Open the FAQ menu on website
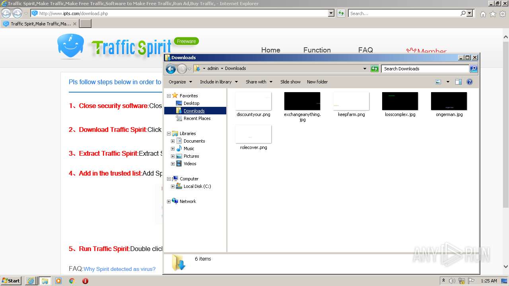 click(x=365, y=50)
